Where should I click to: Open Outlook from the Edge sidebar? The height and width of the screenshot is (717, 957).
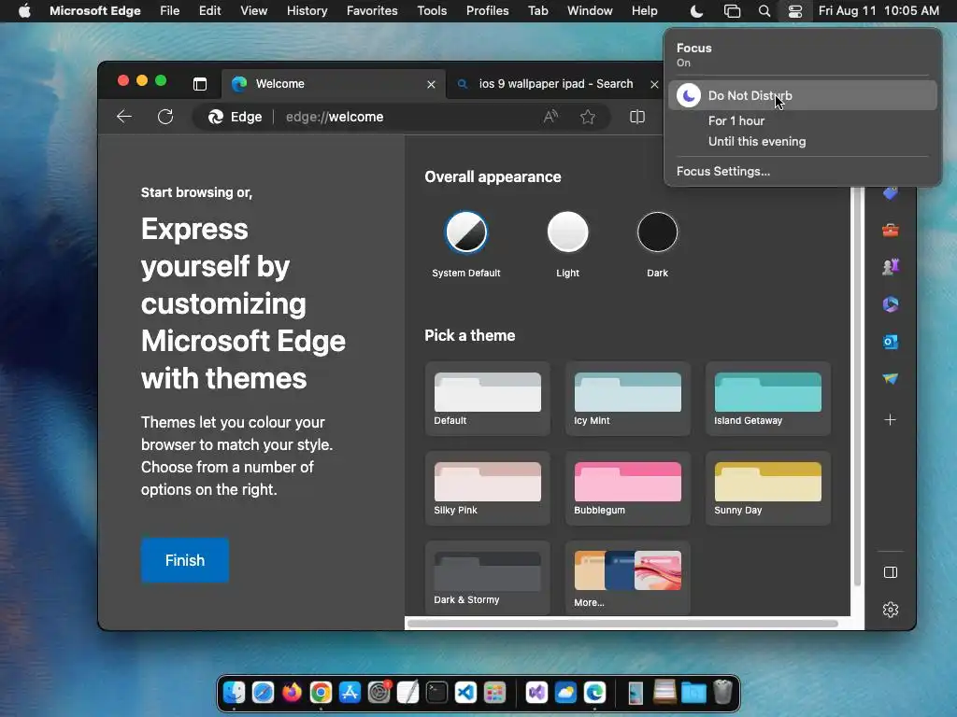[891, 342]
